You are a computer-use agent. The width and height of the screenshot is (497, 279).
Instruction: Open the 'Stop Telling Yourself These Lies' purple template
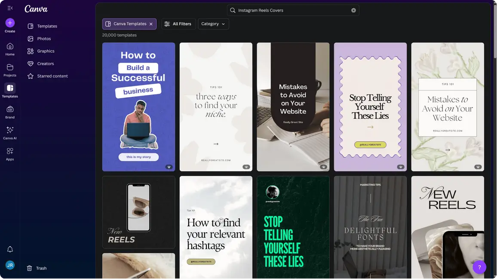click(x=370, y=107)
